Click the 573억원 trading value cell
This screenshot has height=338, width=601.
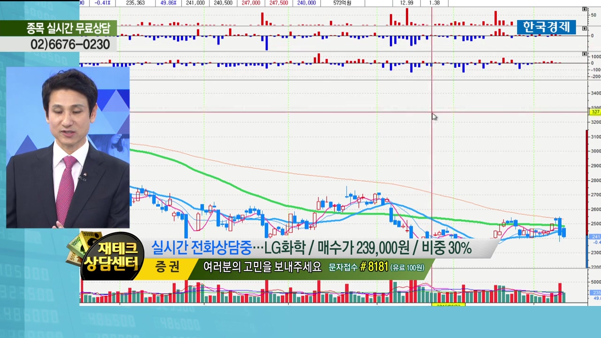(342, 3)
